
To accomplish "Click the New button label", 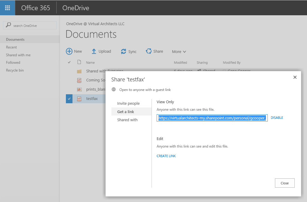I will click(x=78, y=51).
